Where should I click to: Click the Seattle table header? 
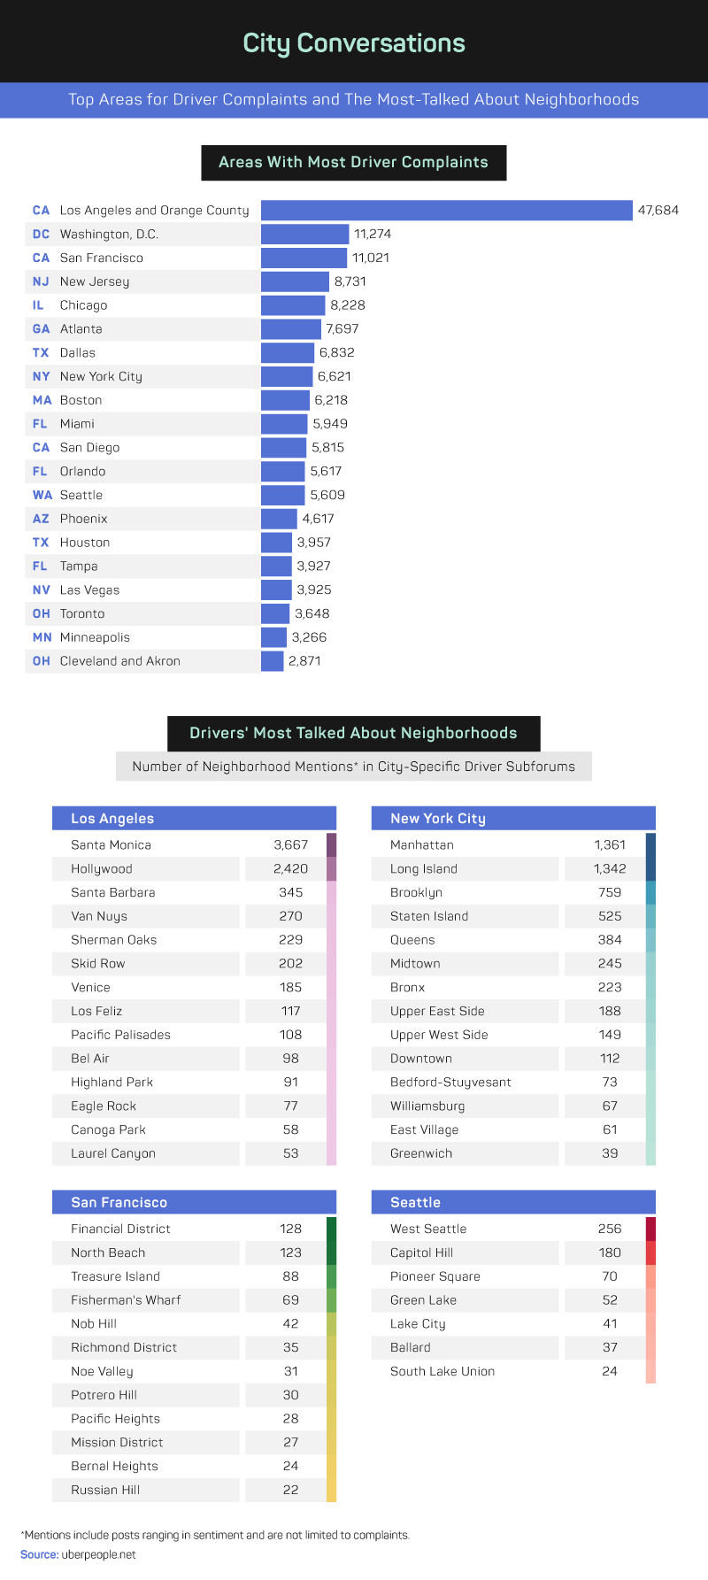(513, 1202)
